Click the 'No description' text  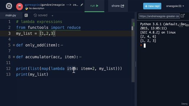(x=36, y=9)
